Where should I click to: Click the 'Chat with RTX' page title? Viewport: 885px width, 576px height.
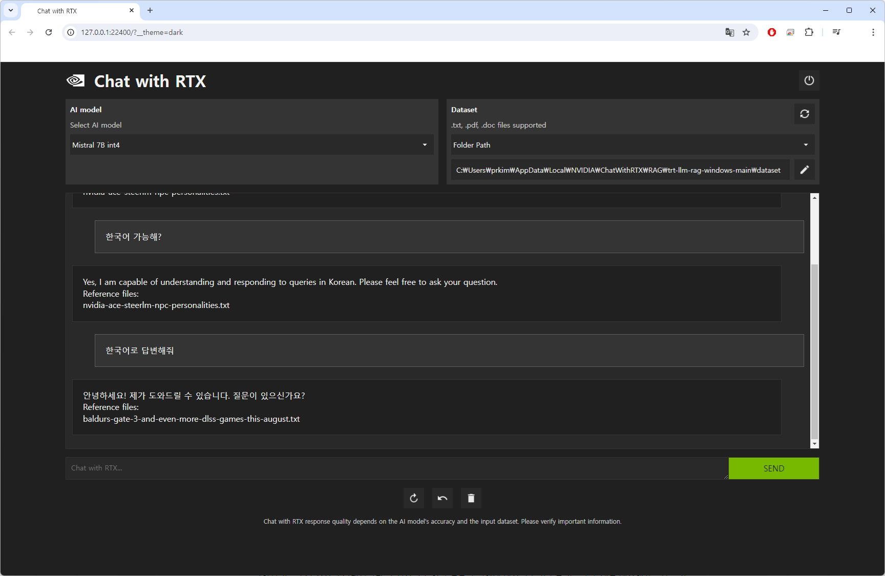click(x=150, y=81)
